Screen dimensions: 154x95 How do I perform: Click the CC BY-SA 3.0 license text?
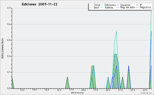(146, 93)
